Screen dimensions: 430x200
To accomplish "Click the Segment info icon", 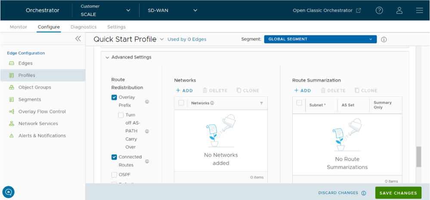I will coord(384,39).
